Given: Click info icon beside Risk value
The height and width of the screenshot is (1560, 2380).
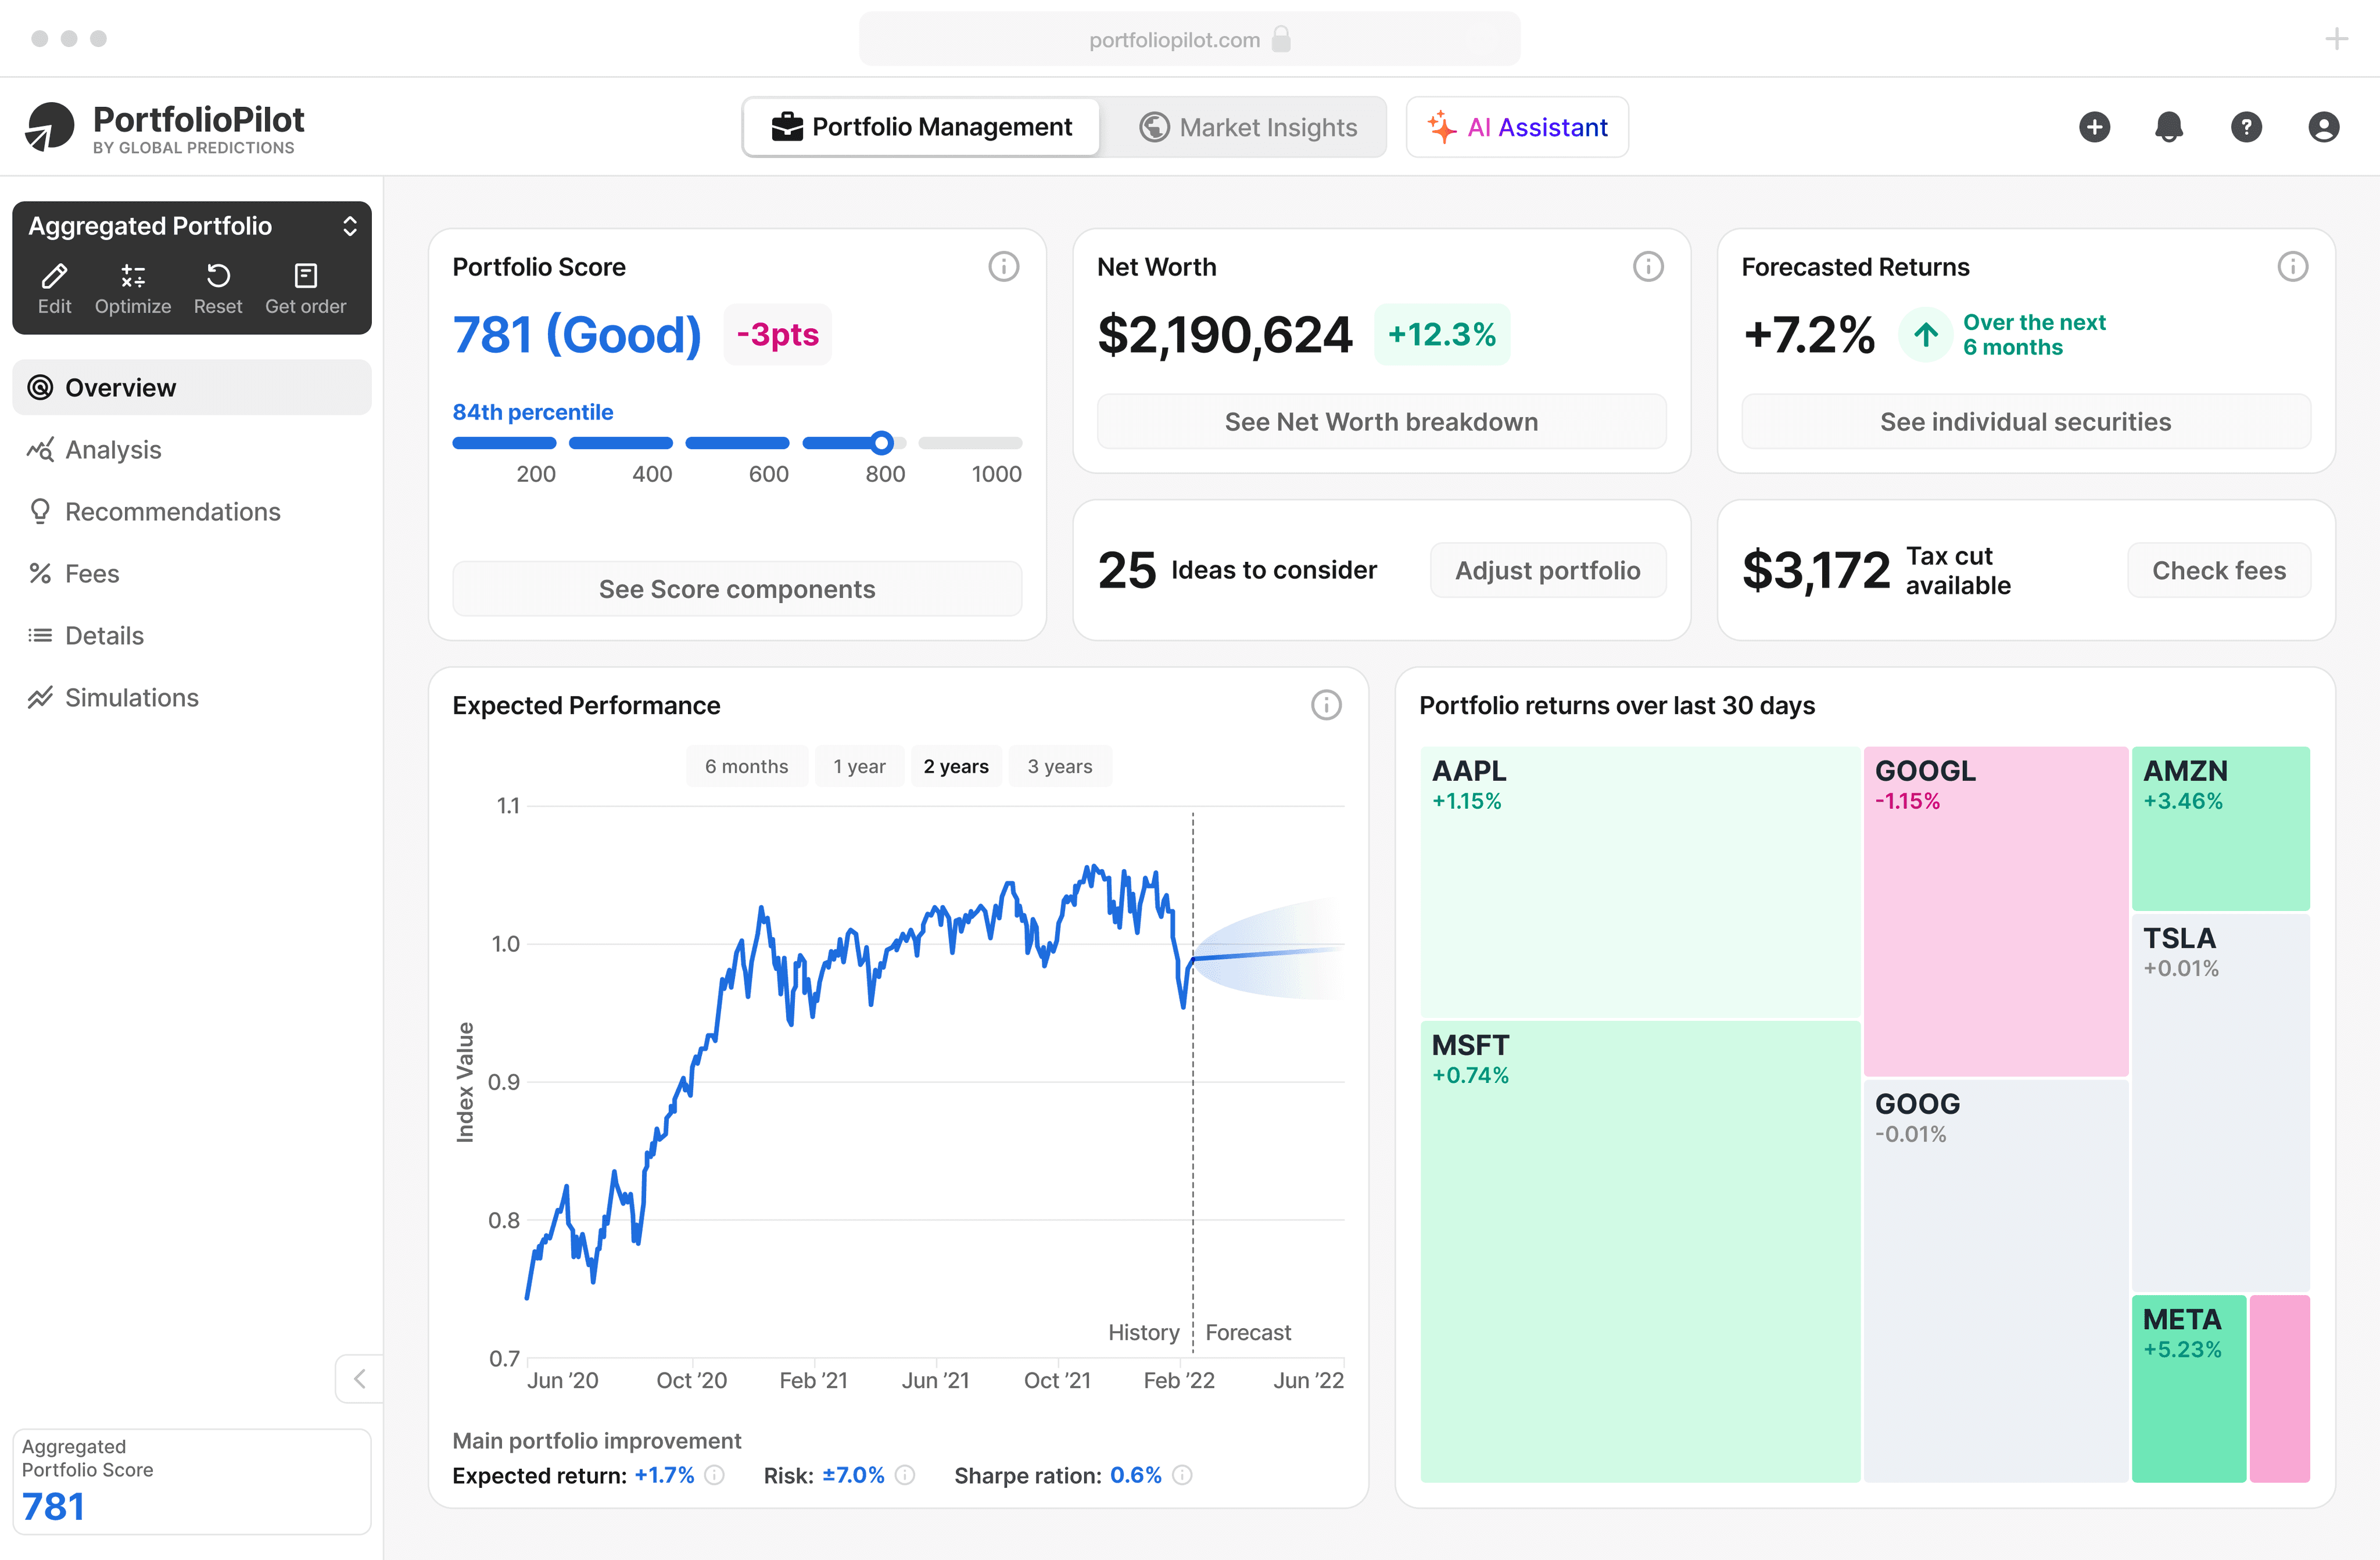Looking at the screenshot, I should (x=905, y=1475).
